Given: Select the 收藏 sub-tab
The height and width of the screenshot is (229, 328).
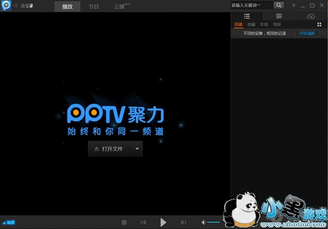Looking at the screenshot, I should (251, 25).
